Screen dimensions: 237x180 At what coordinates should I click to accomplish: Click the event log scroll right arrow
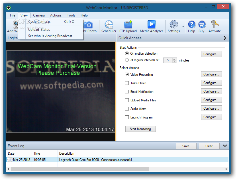226,169
